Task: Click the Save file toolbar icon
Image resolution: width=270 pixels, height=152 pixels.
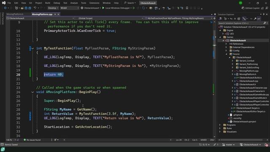Action: (26, 8)
